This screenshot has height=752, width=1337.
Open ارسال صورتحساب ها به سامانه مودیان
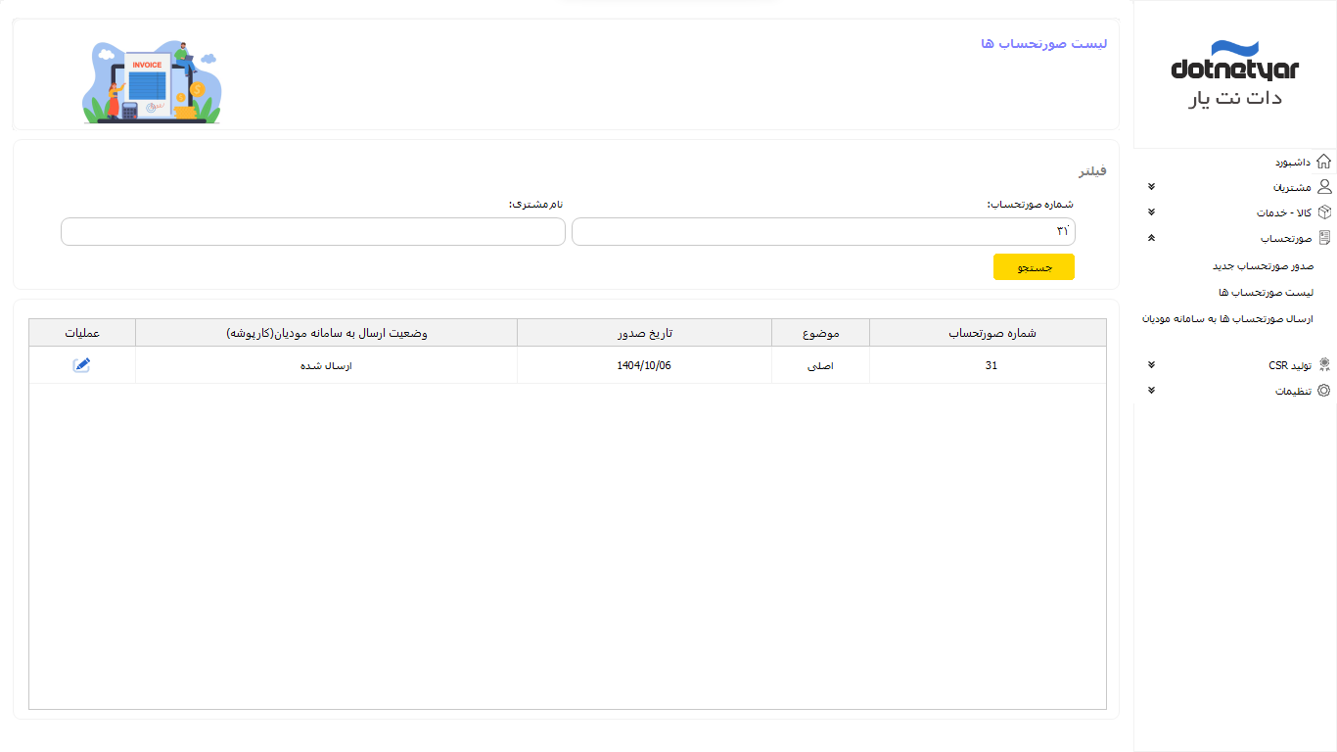click(x=1227, y=319)
